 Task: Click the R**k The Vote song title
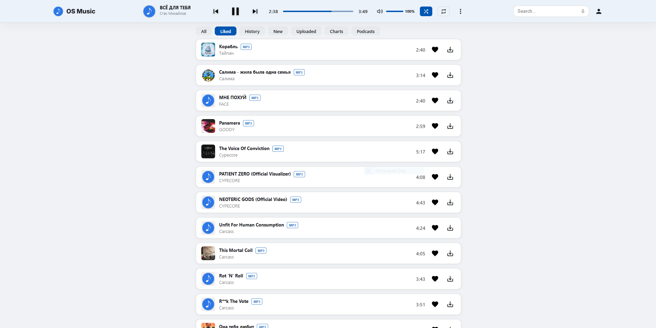(x=234, y=301)
